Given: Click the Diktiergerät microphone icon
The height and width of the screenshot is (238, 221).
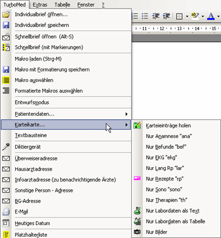Looking at the screenshot, I should tap(6, 147).
